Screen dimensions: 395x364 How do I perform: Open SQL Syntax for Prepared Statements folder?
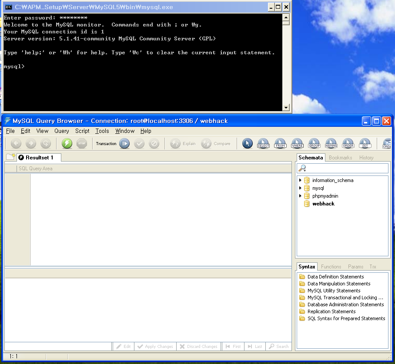(x=342, y=318)
